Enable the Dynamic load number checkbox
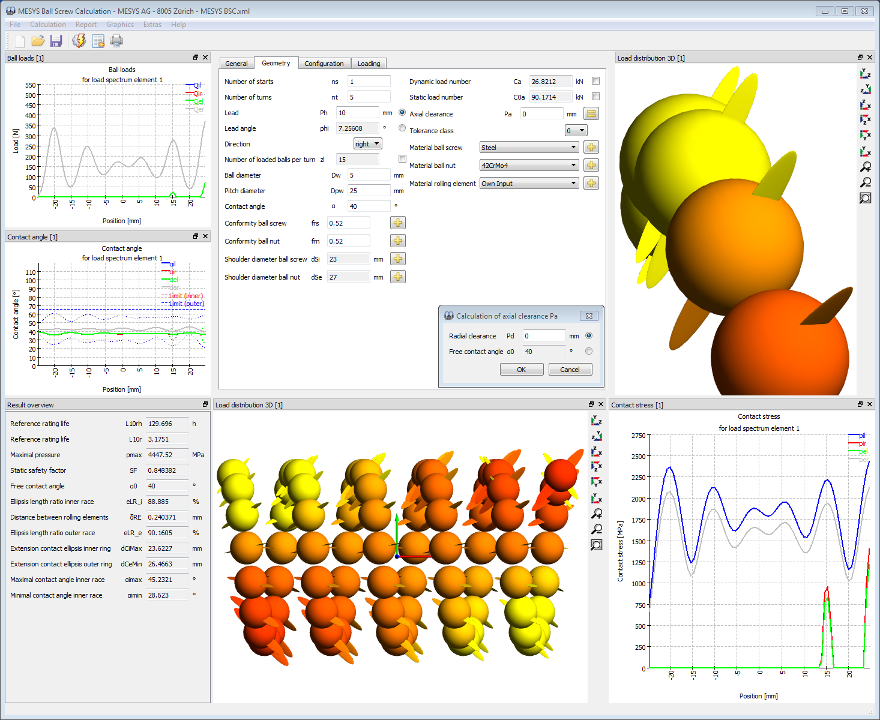Viewport: 880px width, 720px height. (595, 81)
